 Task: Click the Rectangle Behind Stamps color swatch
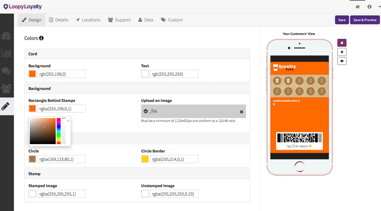(x=32, y=109)
